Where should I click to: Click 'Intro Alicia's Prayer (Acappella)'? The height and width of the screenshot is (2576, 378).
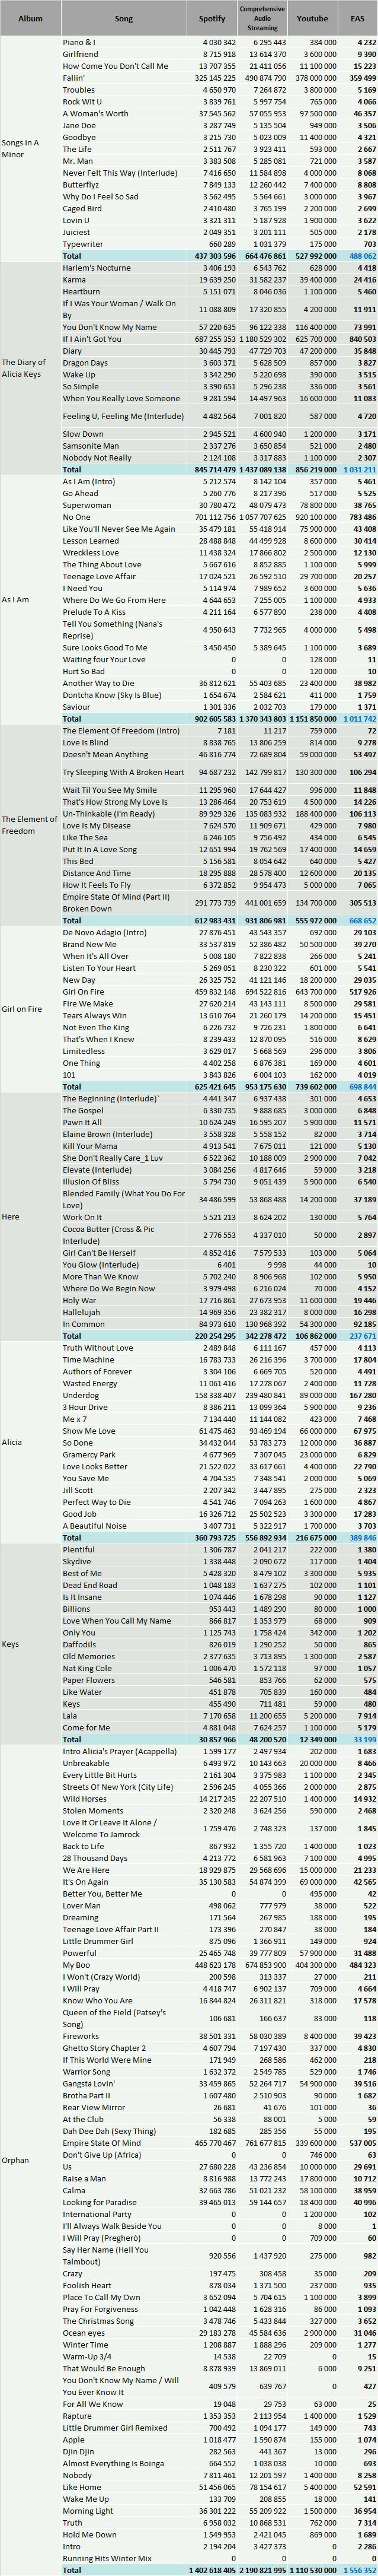pyautogui.click(x=118, y=1751)
